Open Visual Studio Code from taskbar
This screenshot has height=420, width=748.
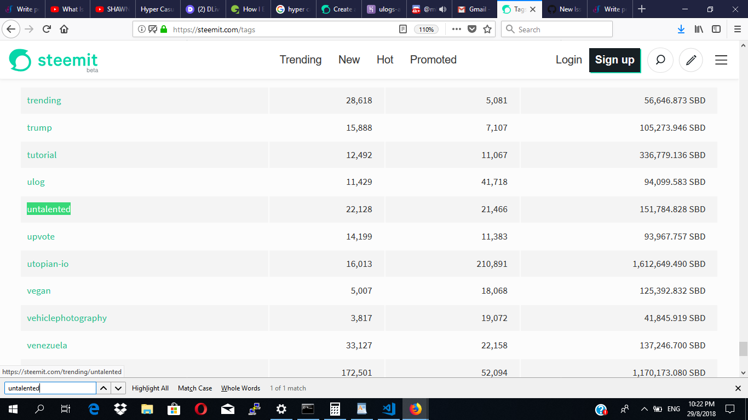[389, 409]
